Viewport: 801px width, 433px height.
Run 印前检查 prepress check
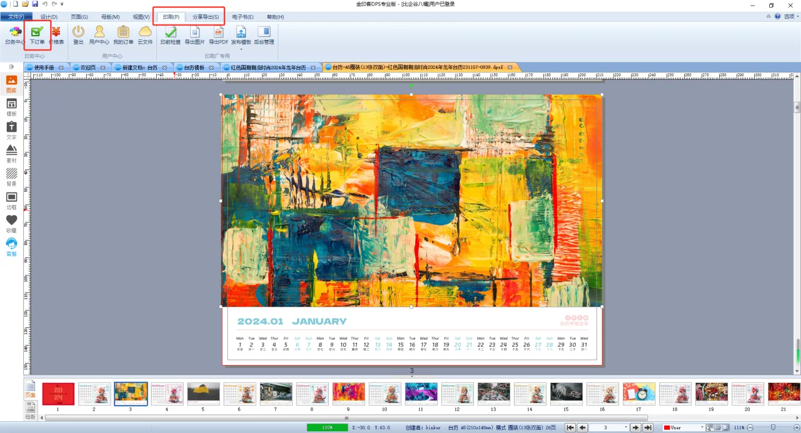click(171, 34)
